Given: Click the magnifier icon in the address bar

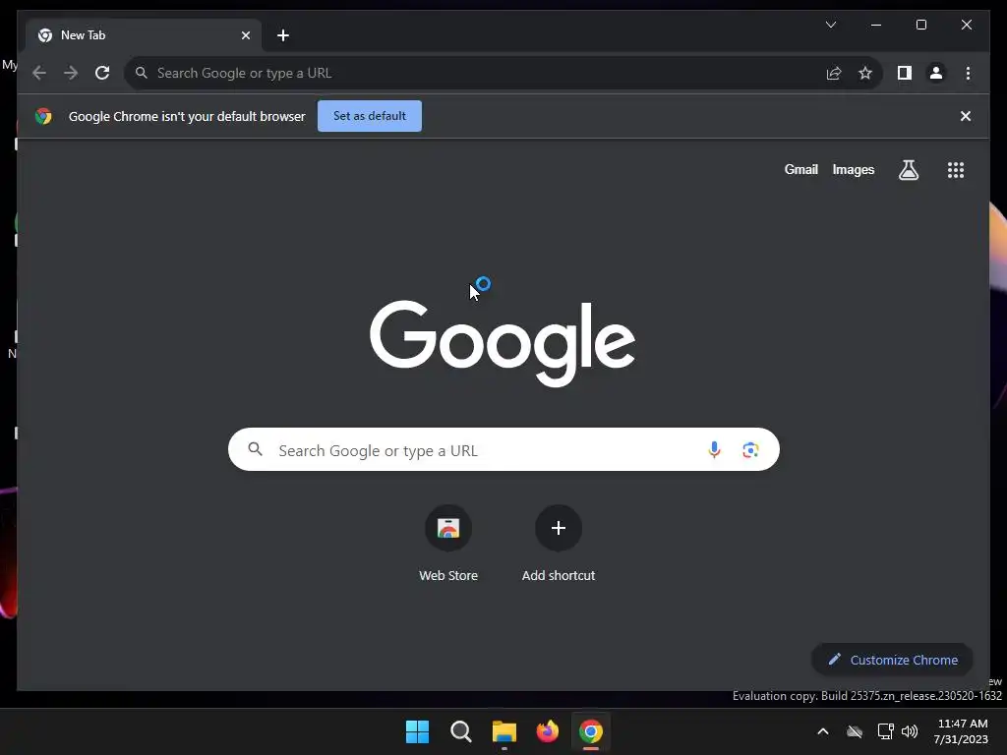Looking at the screenshot, I should click(x=142, y=73).
